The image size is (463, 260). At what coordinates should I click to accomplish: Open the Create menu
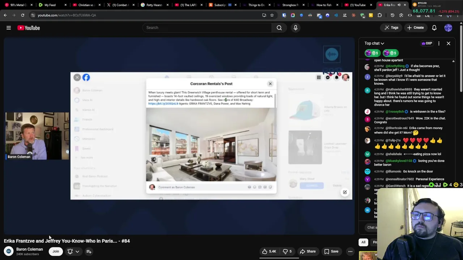click(x=415, y=27)
